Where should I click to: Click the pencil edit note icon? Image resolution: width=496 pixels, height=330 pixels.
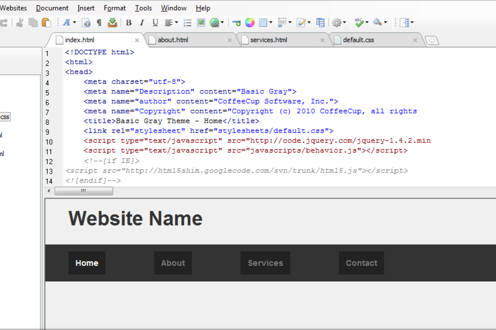301,22
